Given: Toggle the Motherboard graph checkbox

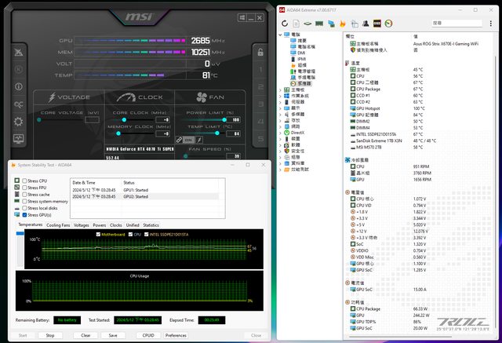Looking at the screenshot, I should [98, 233].
